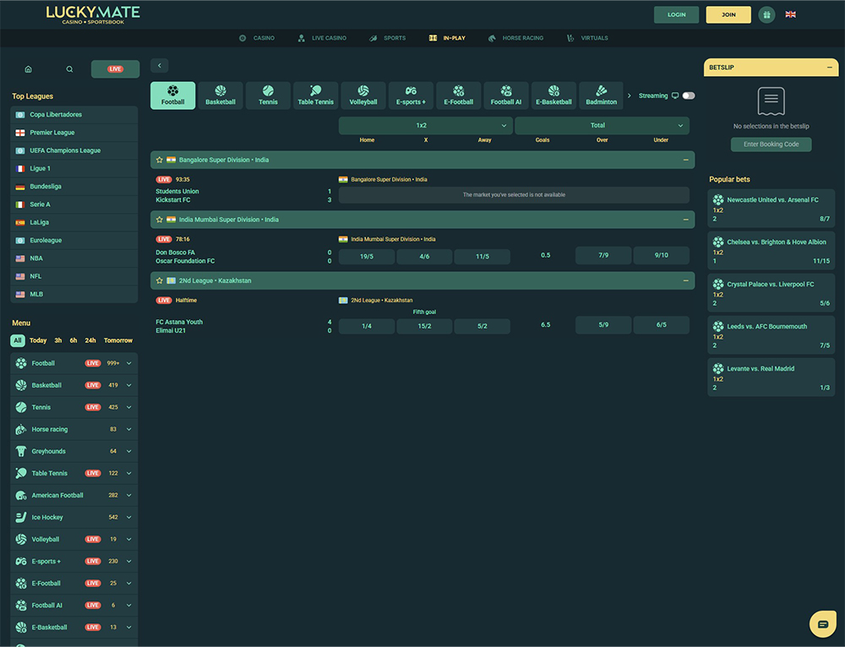The width and height of the screenshot is (845, 647).
Task: Toggle the red LIVE filter button
Action: coord(115,69)
